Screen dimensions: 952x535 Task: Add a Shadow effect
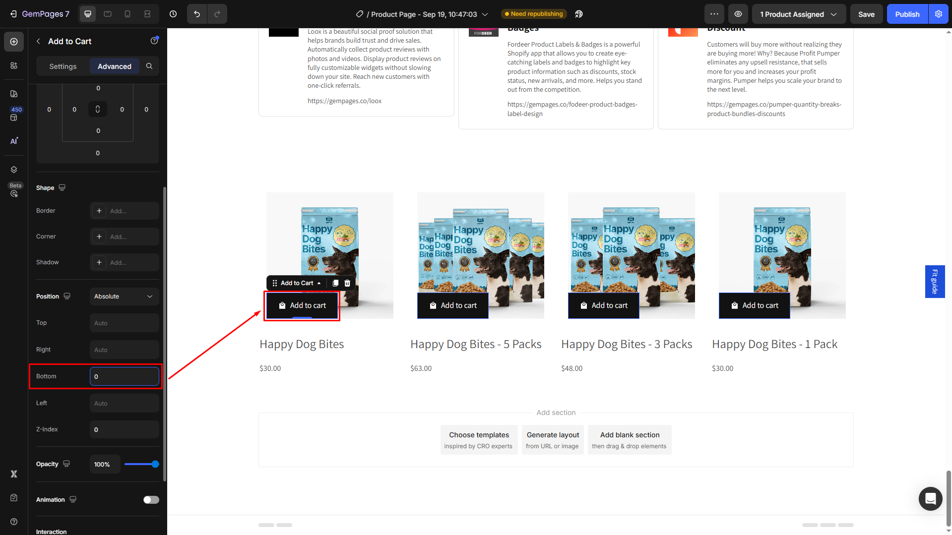click(x=124, y=262)
